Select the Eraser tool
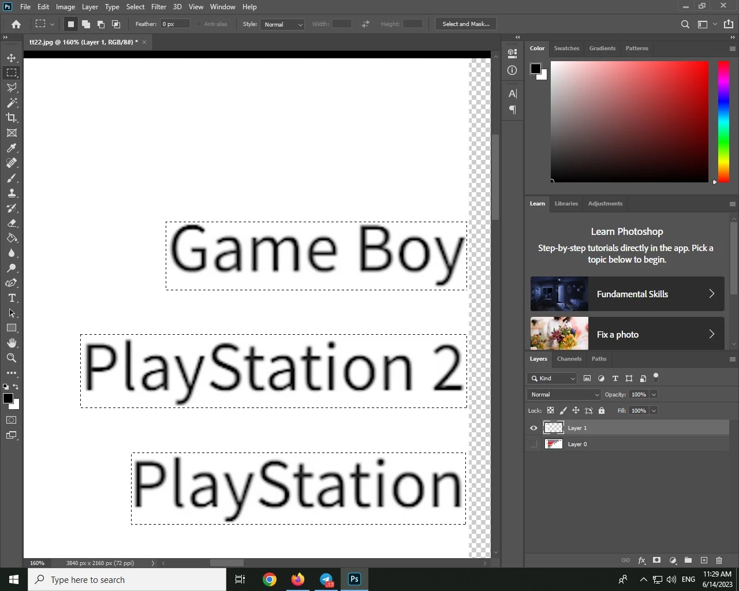This screenshot has width=739, height=591. click(12, 223)
